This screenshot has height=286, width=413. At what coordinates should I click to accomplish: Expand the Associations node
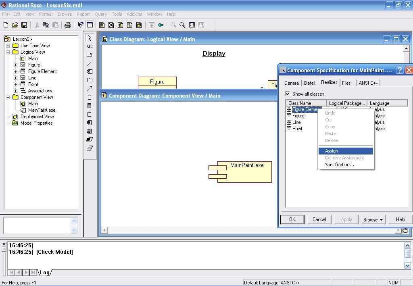16,91
